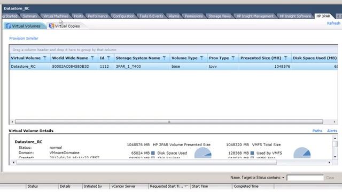The width and height of the screenshot is (342, 192).
Task: Click the HP 3PAR volume pie chart
Action: [x=203, y=153]
